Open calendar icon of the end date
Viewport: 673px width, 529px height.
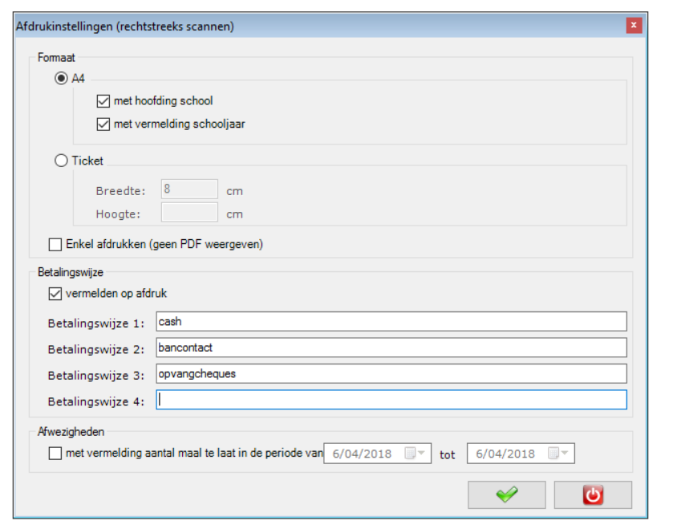pyautogui.click(x=553, y=454)
